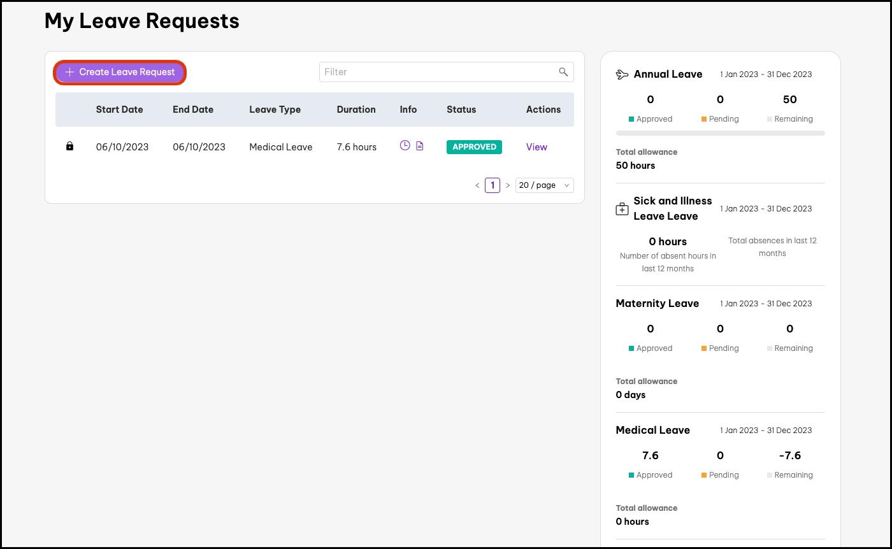Viewport: 892px width, 549px height.
Task: Click the APPROVED status badge
Action: pos(474,147)
